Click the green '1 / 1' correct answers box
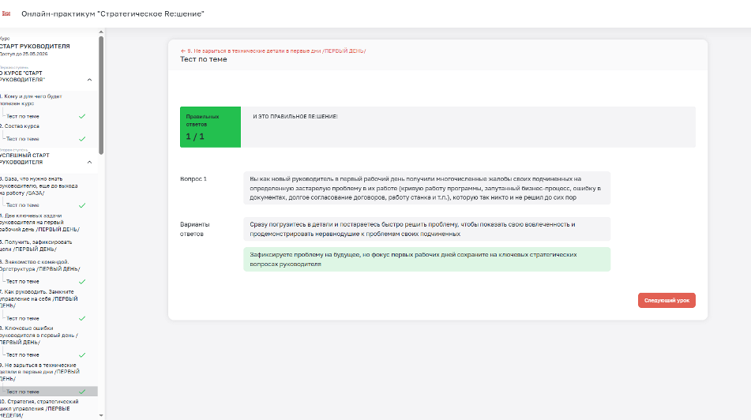751x420 pixels. pos(210,127)
